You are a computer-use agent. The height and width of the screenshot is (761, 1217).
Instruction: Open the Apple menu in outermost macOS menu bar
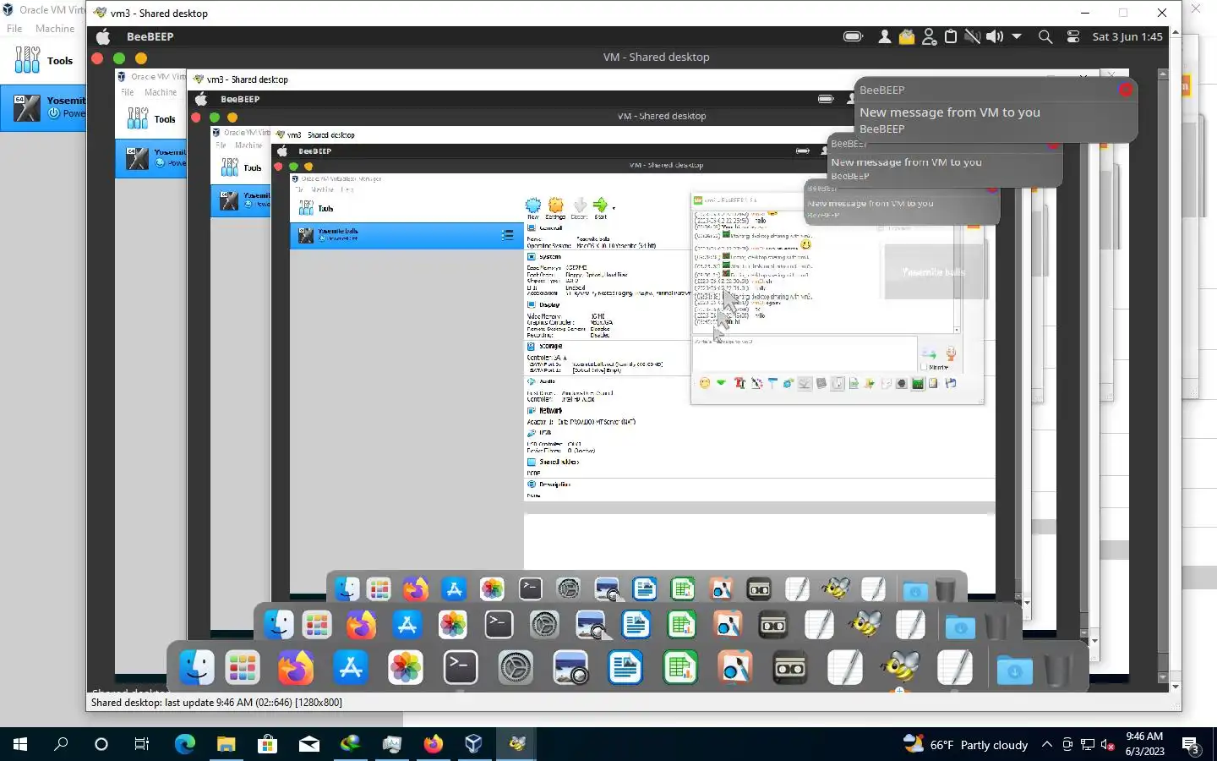point(103,36)
